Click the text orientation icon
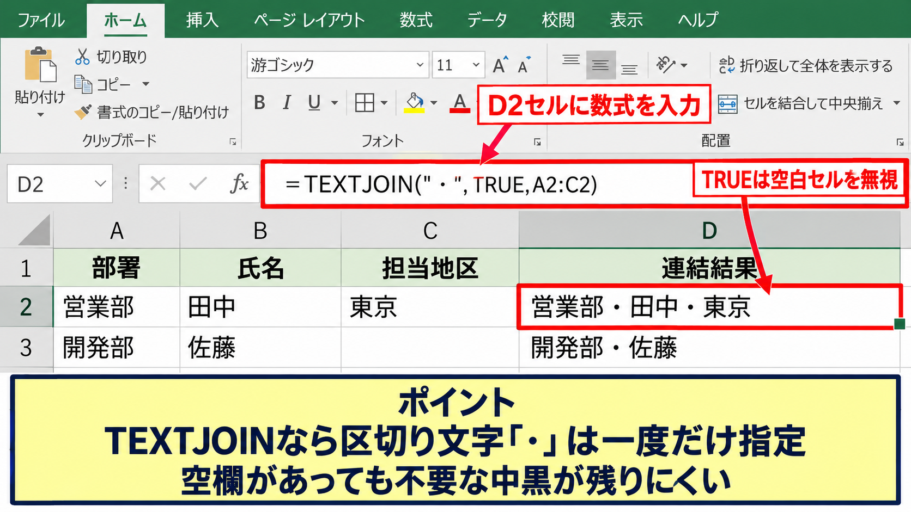Viewport: 911px width, 512px height. pos(666,65)
